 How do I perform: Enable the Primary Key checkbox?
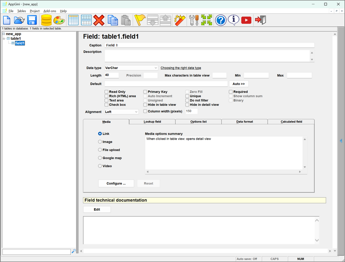click(x=145, y=92)
